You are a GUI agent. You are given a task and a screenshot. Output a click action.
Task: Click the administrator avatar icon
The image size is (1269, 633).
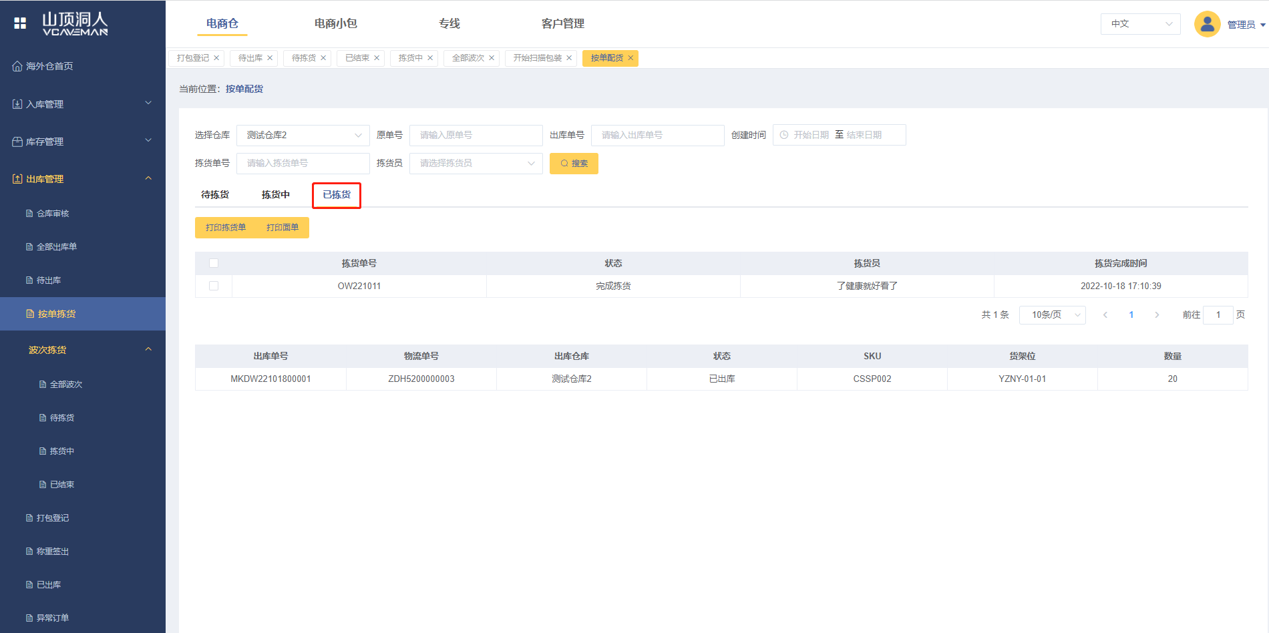tap(1207, 24)
